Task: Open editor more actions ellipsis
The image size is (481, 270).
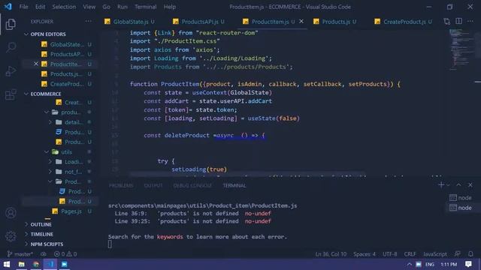Action: (470, 21)
